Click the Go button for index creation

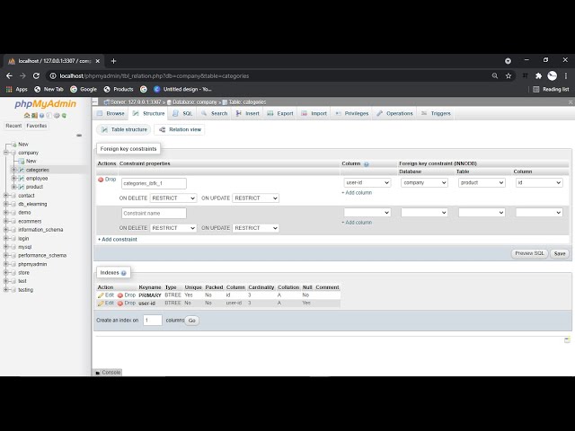click(x=191, y=321)
